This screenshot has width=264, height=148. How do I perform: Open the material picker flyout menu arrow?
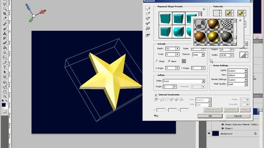[x=240, y=20]
